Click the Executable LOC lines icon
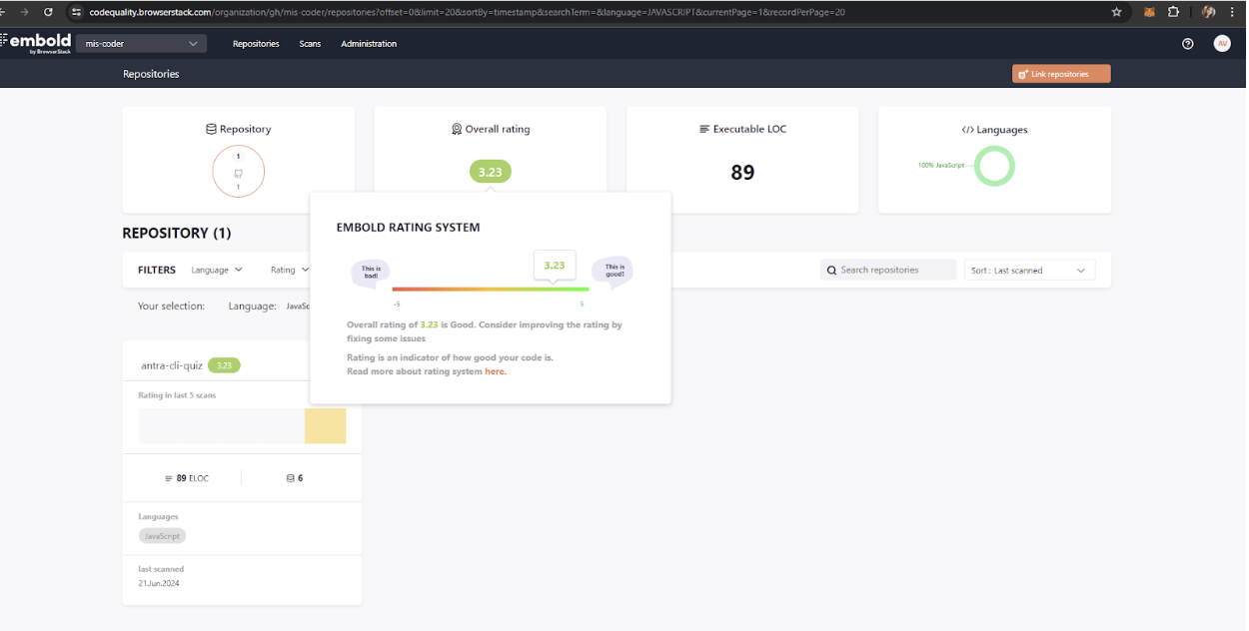Viewport: 1249px width, 631px height. click(704, 130)
